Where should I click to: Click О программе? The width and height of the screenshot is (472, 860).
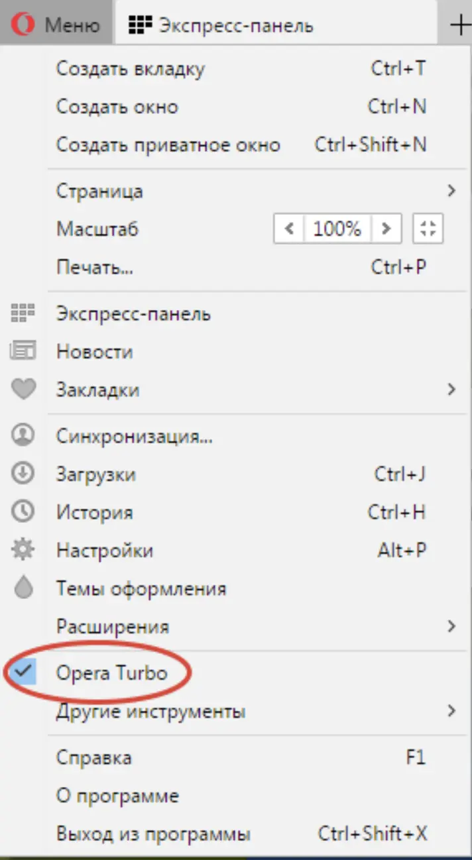coord(116,795)
